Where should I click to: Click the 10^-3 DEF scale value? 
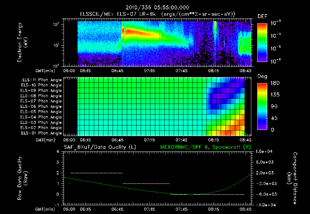click(x=276, y=23)
